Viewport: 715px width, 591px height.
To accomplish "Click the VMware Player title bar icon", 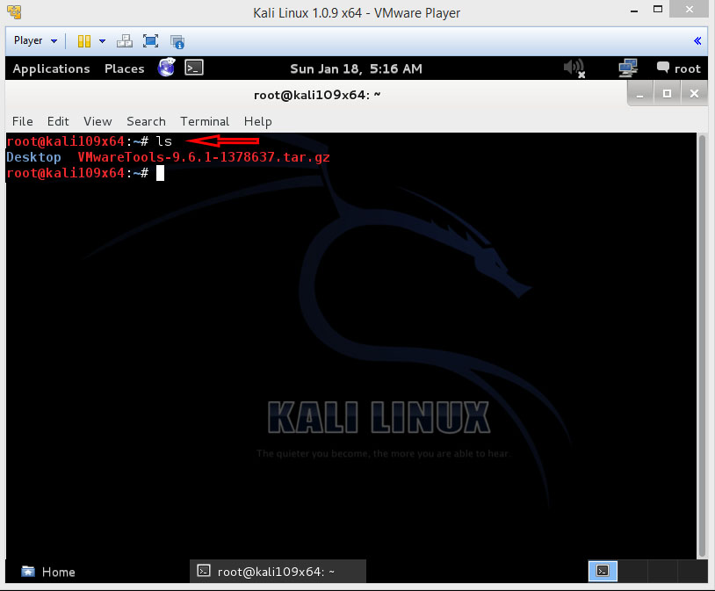I will 15,12.
